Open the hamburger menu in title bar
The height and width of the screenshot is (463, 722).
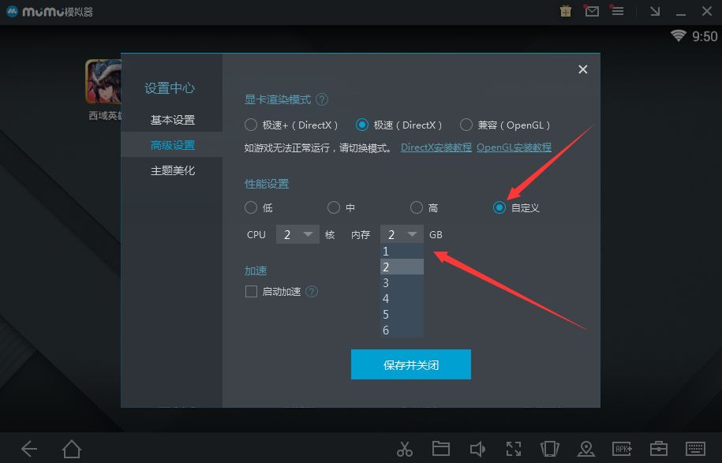(x=618, y=11)
